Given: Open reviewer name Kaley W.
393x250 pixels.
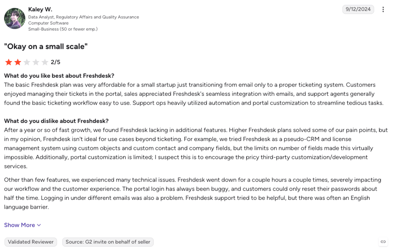Looking at the screenshot, I should coord(40,9).
